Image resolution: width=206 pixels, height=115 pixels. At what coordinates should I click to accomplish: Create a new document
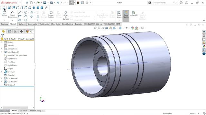point(32,3)
